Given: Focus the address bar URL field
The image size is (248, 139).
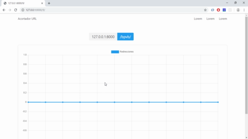Looking at the screenshot, I should pyautogui.click(x=114, y=10).
